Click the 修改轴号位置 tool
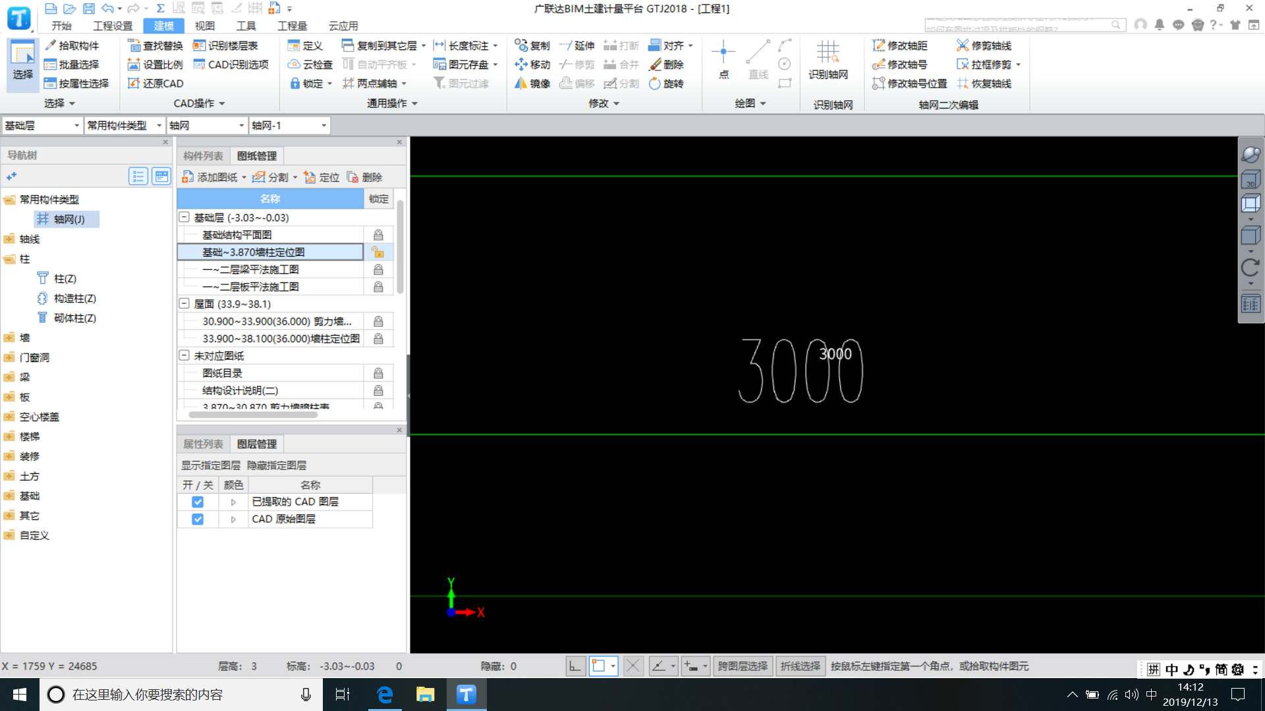 pos(909,84)
